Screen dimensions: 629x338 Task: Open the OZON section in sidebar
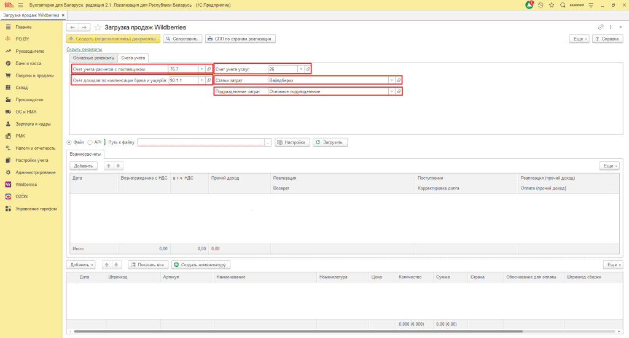click(x=21, y=196)
